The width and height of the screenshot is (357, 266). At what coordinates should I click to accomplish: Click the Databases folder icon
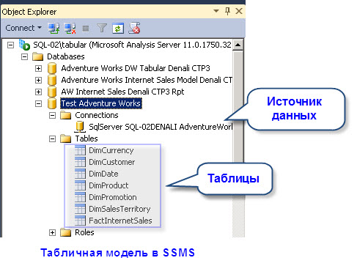coord(38,56)
